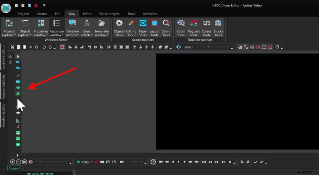Open the Activation tab
The image size is (319, 175).
coord(150,14)
